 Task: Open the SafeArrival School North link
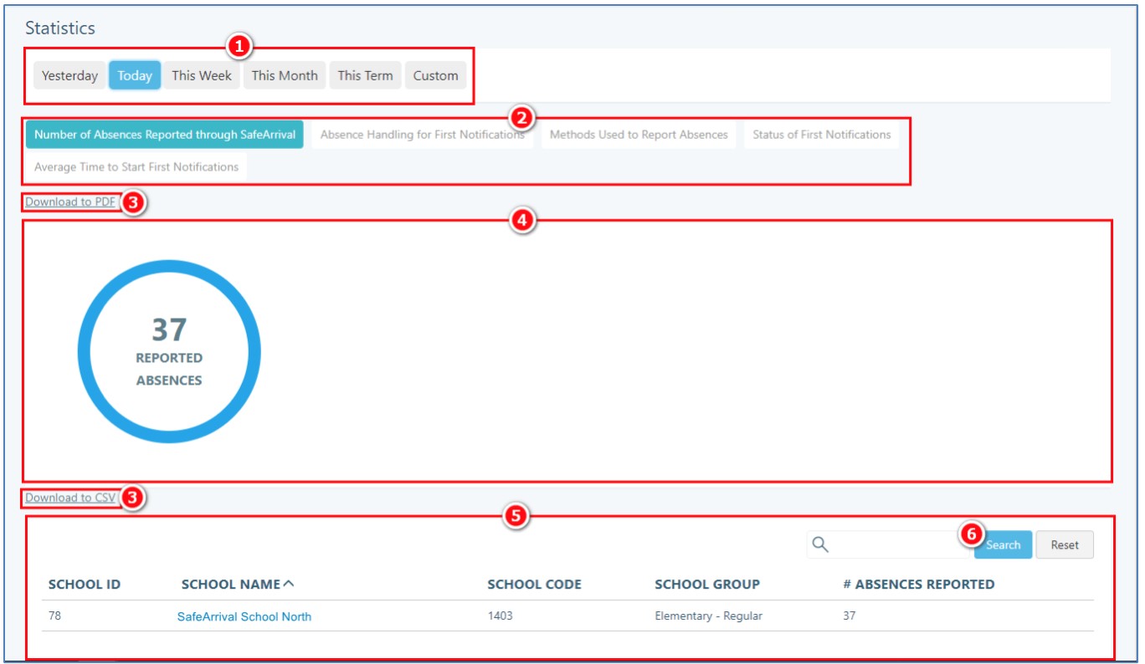click(244, 617)
